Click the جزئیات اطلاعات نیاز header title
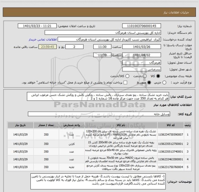 point(176,12)
